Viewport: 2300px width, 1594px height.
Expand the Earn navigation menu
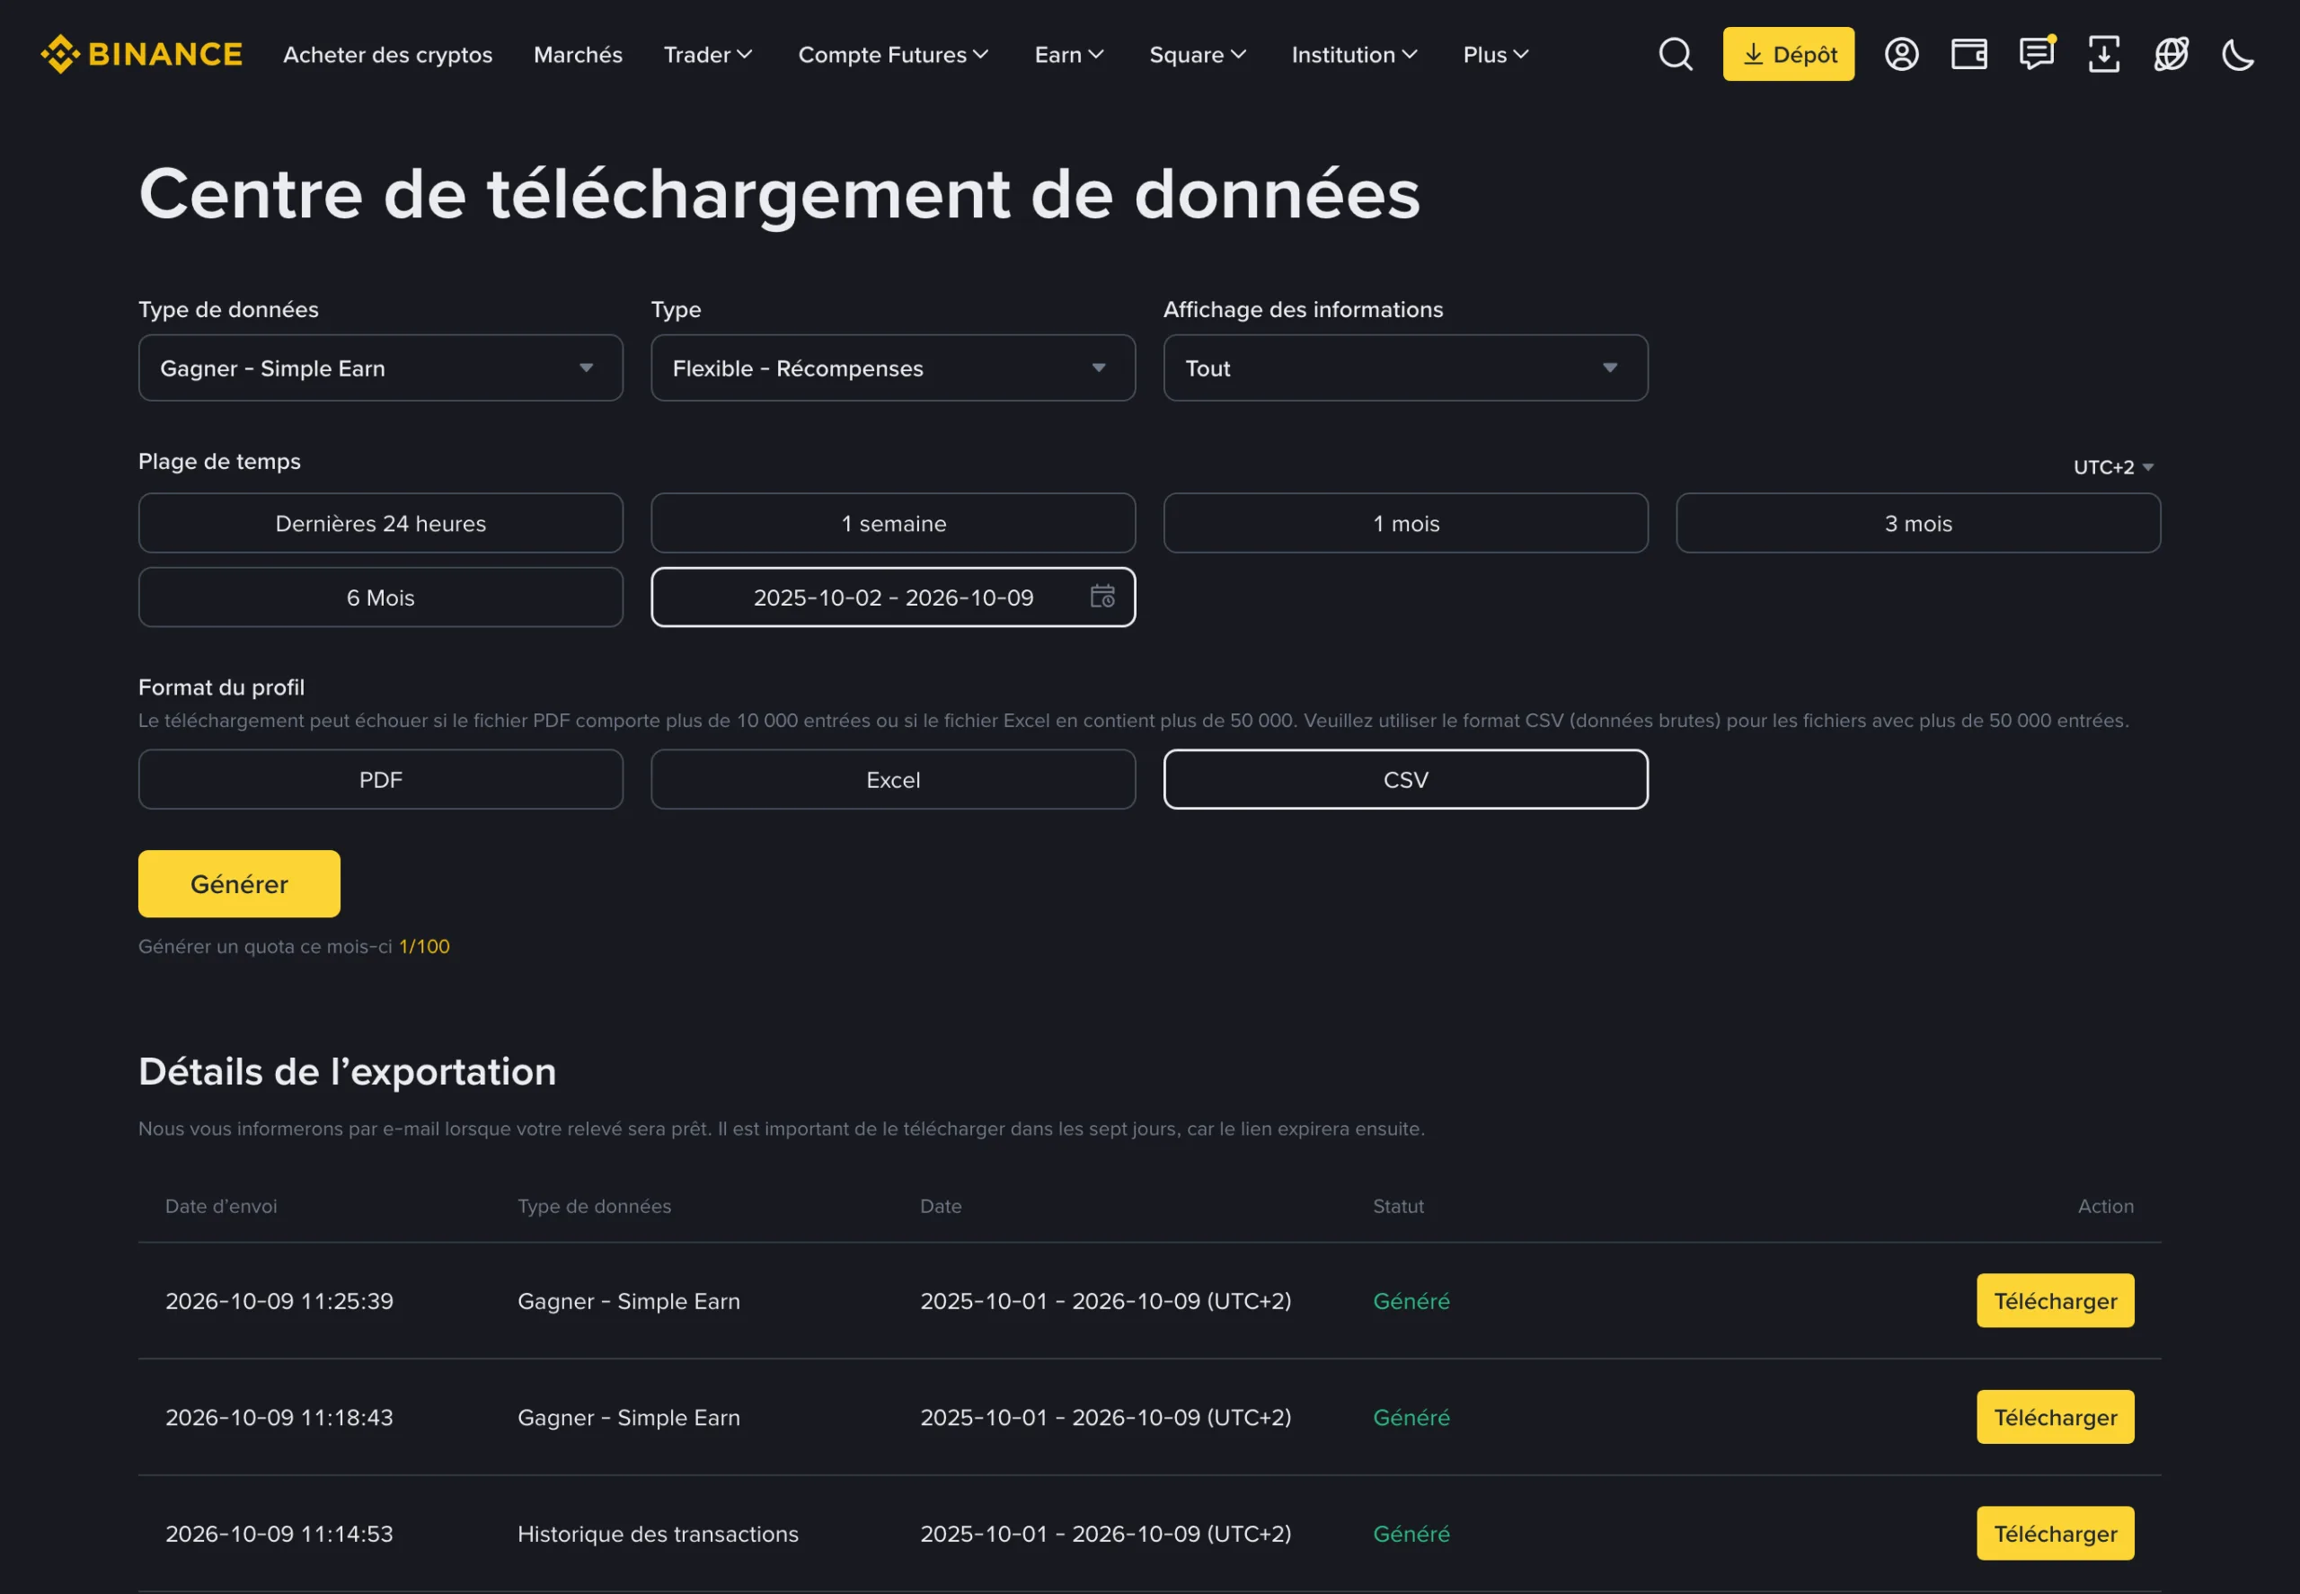tap(1068, 55)
